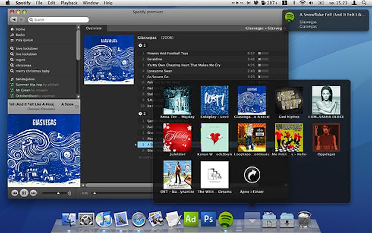Image resolution: width=372 pixels, height=233 pixels.
Task: Open the File menu
Action: [x=39, y=3]
